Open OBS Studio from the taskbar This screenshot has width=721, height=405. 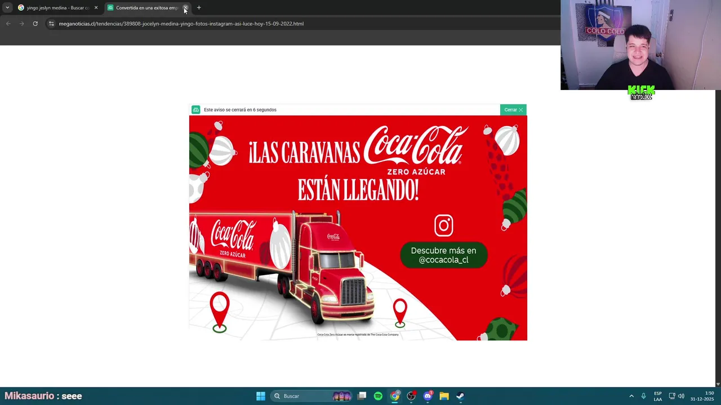pyautogui.click(x=411, y=396)
